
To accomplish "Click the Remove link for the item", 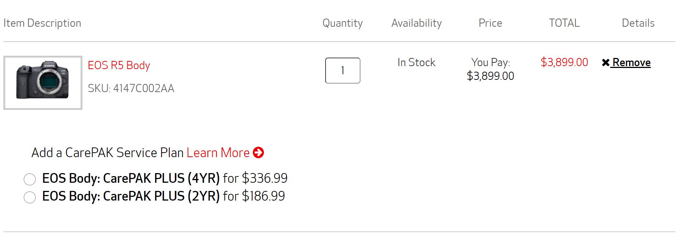I will pos(631,62).
